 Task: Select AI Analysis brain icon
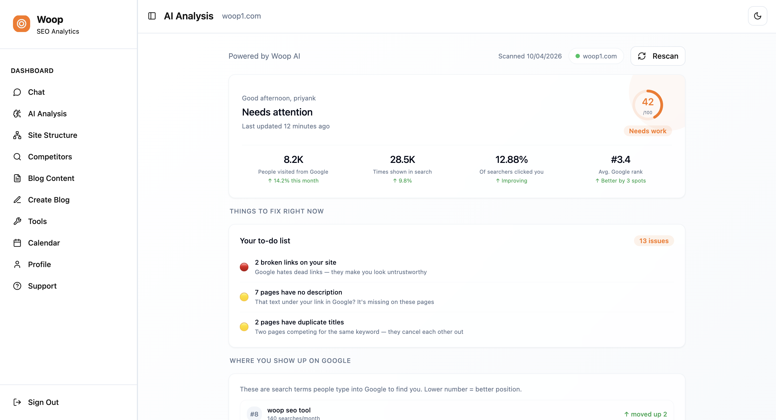(17, 114)
